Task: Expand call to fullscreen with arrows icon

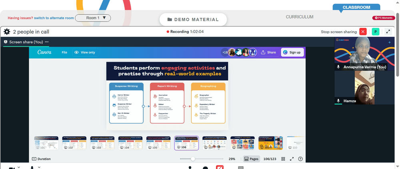Action: pyautogui.click(x=388, y=32)
